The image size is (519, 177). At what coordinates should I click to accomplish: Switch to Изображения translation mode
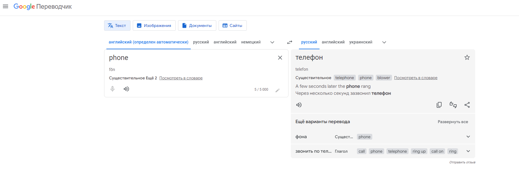point(154,25)
